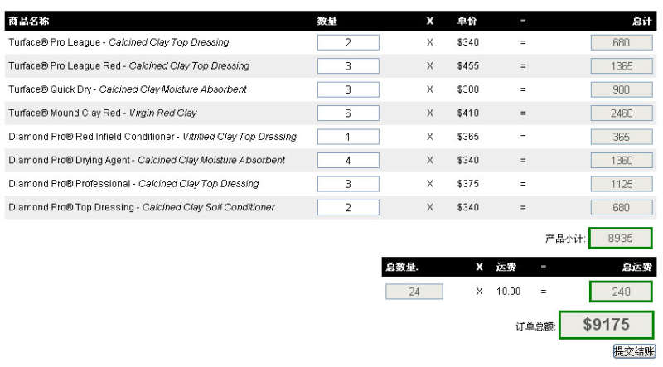Click the 1125 total for Diamond Pro Professional

[x=622, y=184]
